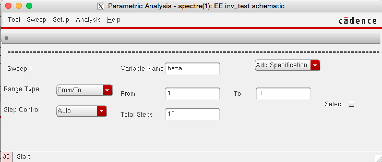382x162 pixels.
Task: Click the Total Steps input field
Action: pyautogui.click(x=192, y=114)
